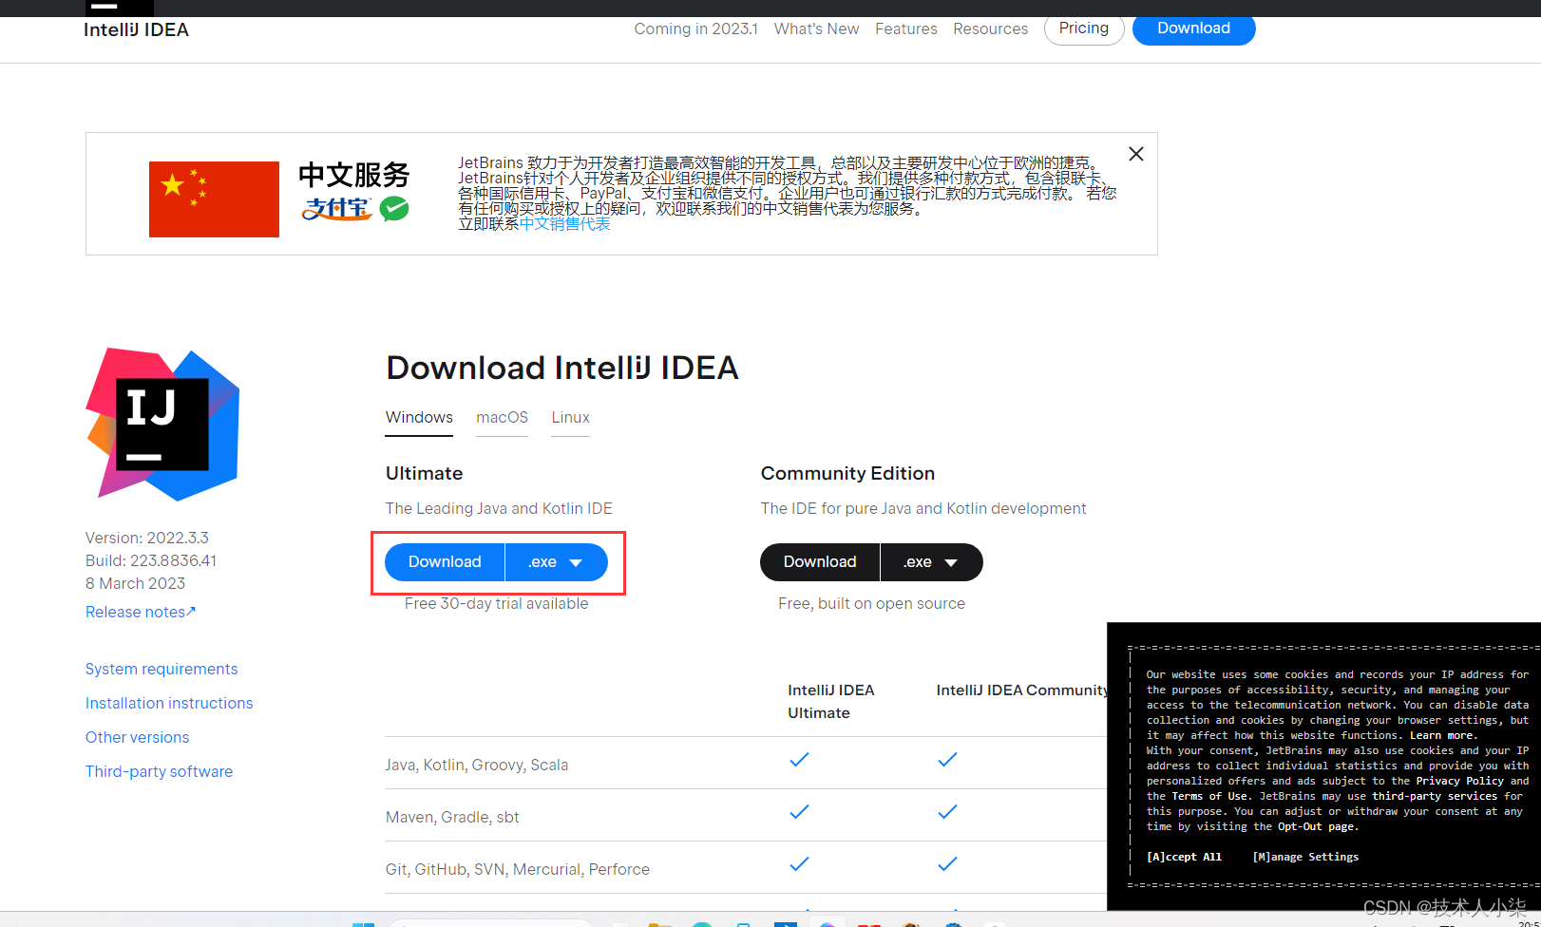The image size is (1541, 927).
Task: Download the Ultimate edition
Action: [444, 561]
